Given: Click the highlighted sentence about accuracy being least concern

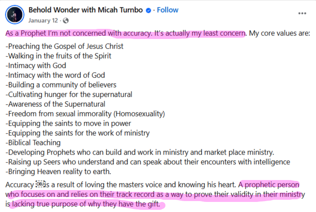Looking at the screenshot, I should click(125, 33).
